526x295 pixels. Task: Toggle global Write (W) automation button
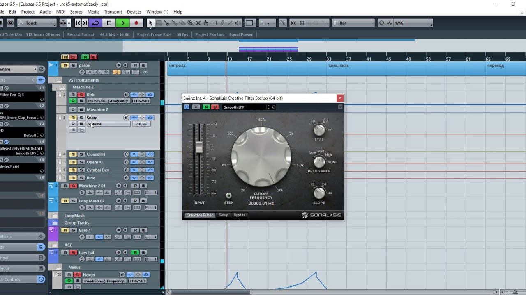(93, 57)
